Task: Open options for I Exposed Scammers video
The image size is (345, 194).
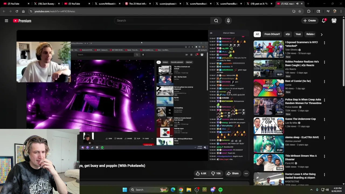Action: click(324, 43)
